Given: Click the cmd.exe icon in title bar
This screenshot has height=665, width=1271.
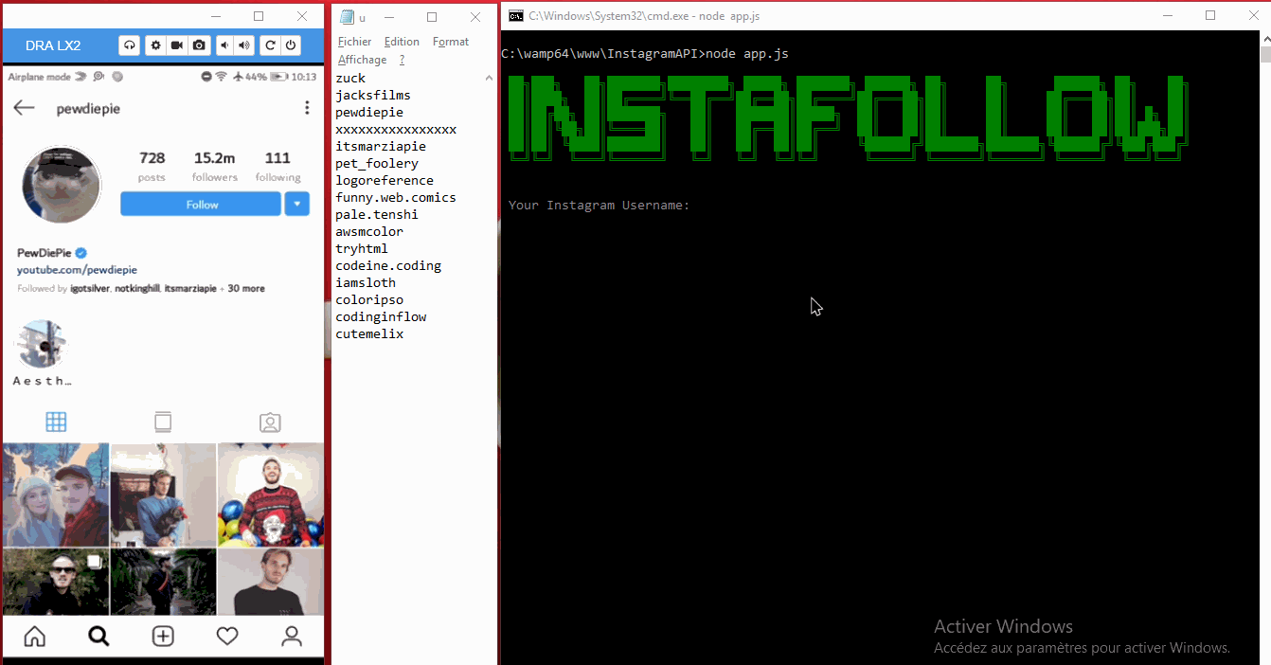Looking at the screenshot, I should click(x=515, y=16).
